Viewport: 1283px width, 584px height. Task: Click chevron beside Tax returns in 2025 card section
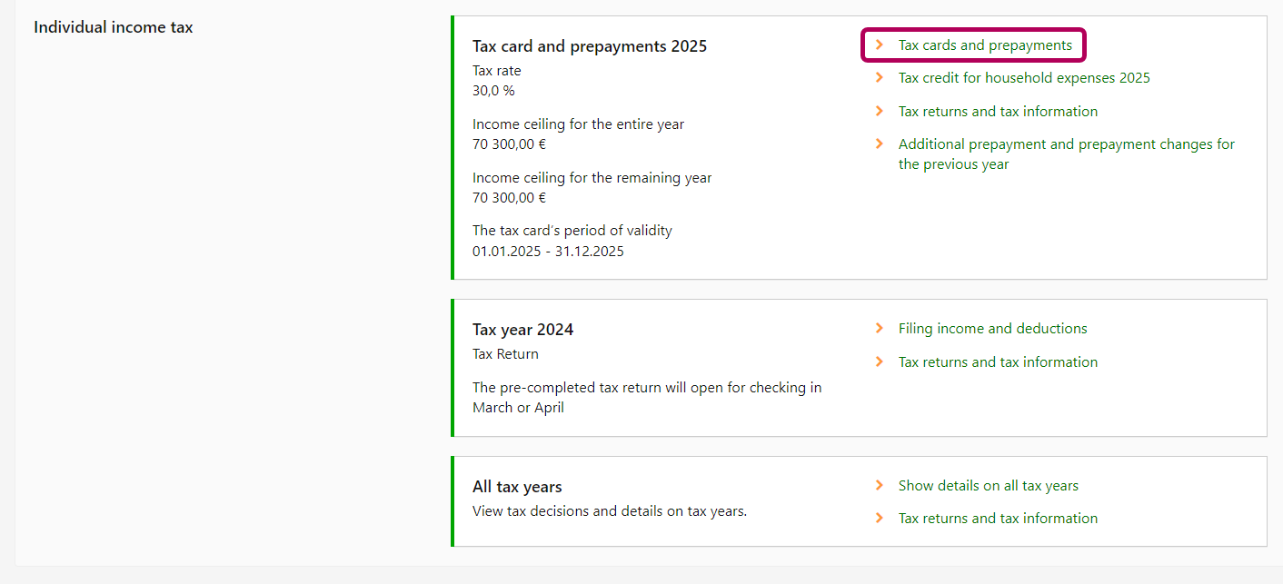coord(879,111)
